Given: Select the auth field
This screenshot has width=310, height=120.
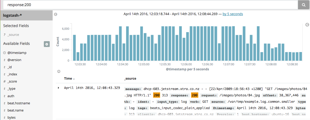Looking at the screenshot, I should click(11, 96).
